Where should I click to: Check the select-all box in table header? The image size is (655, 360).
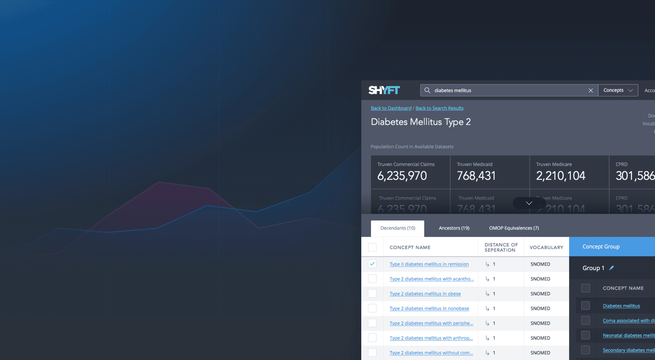(x=372, y=247)
